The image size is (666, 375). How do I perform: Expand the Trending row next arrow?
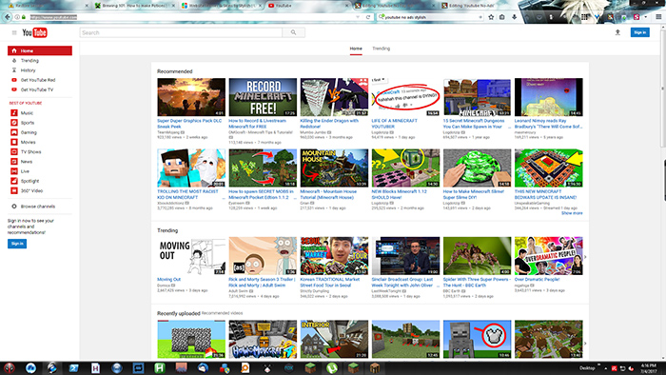[585, 257]
